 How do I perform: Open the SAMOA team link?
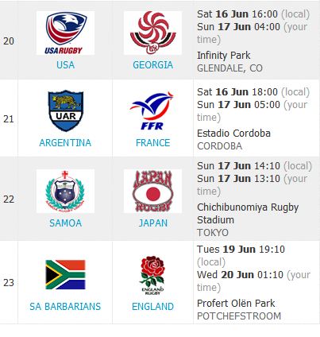tap(65, 223)
